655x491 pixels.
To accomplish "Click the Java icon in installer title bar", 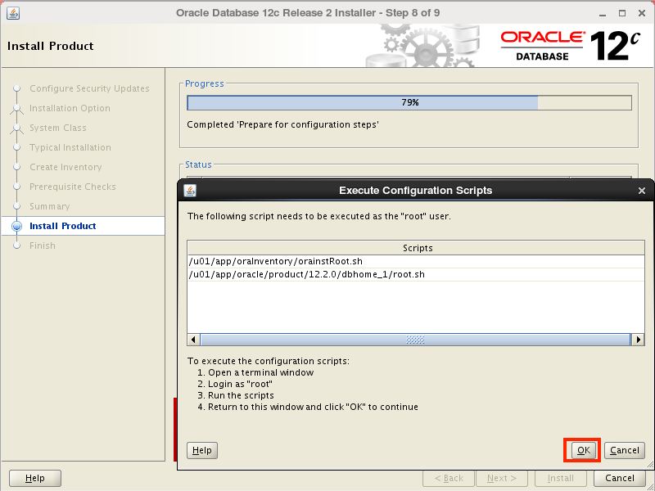I will pos(13,13).
